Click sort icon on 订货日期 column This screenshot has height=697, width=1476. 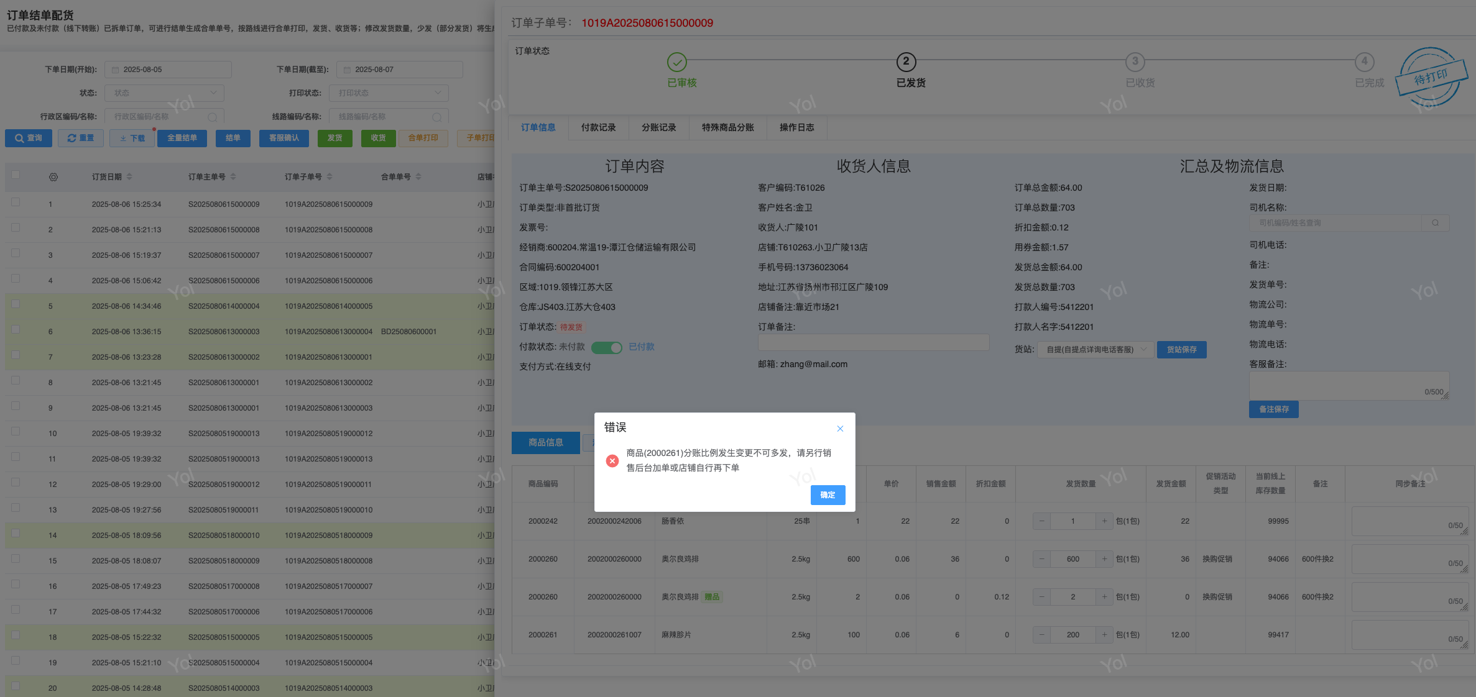pyautogui.click(x=129, y=177)
